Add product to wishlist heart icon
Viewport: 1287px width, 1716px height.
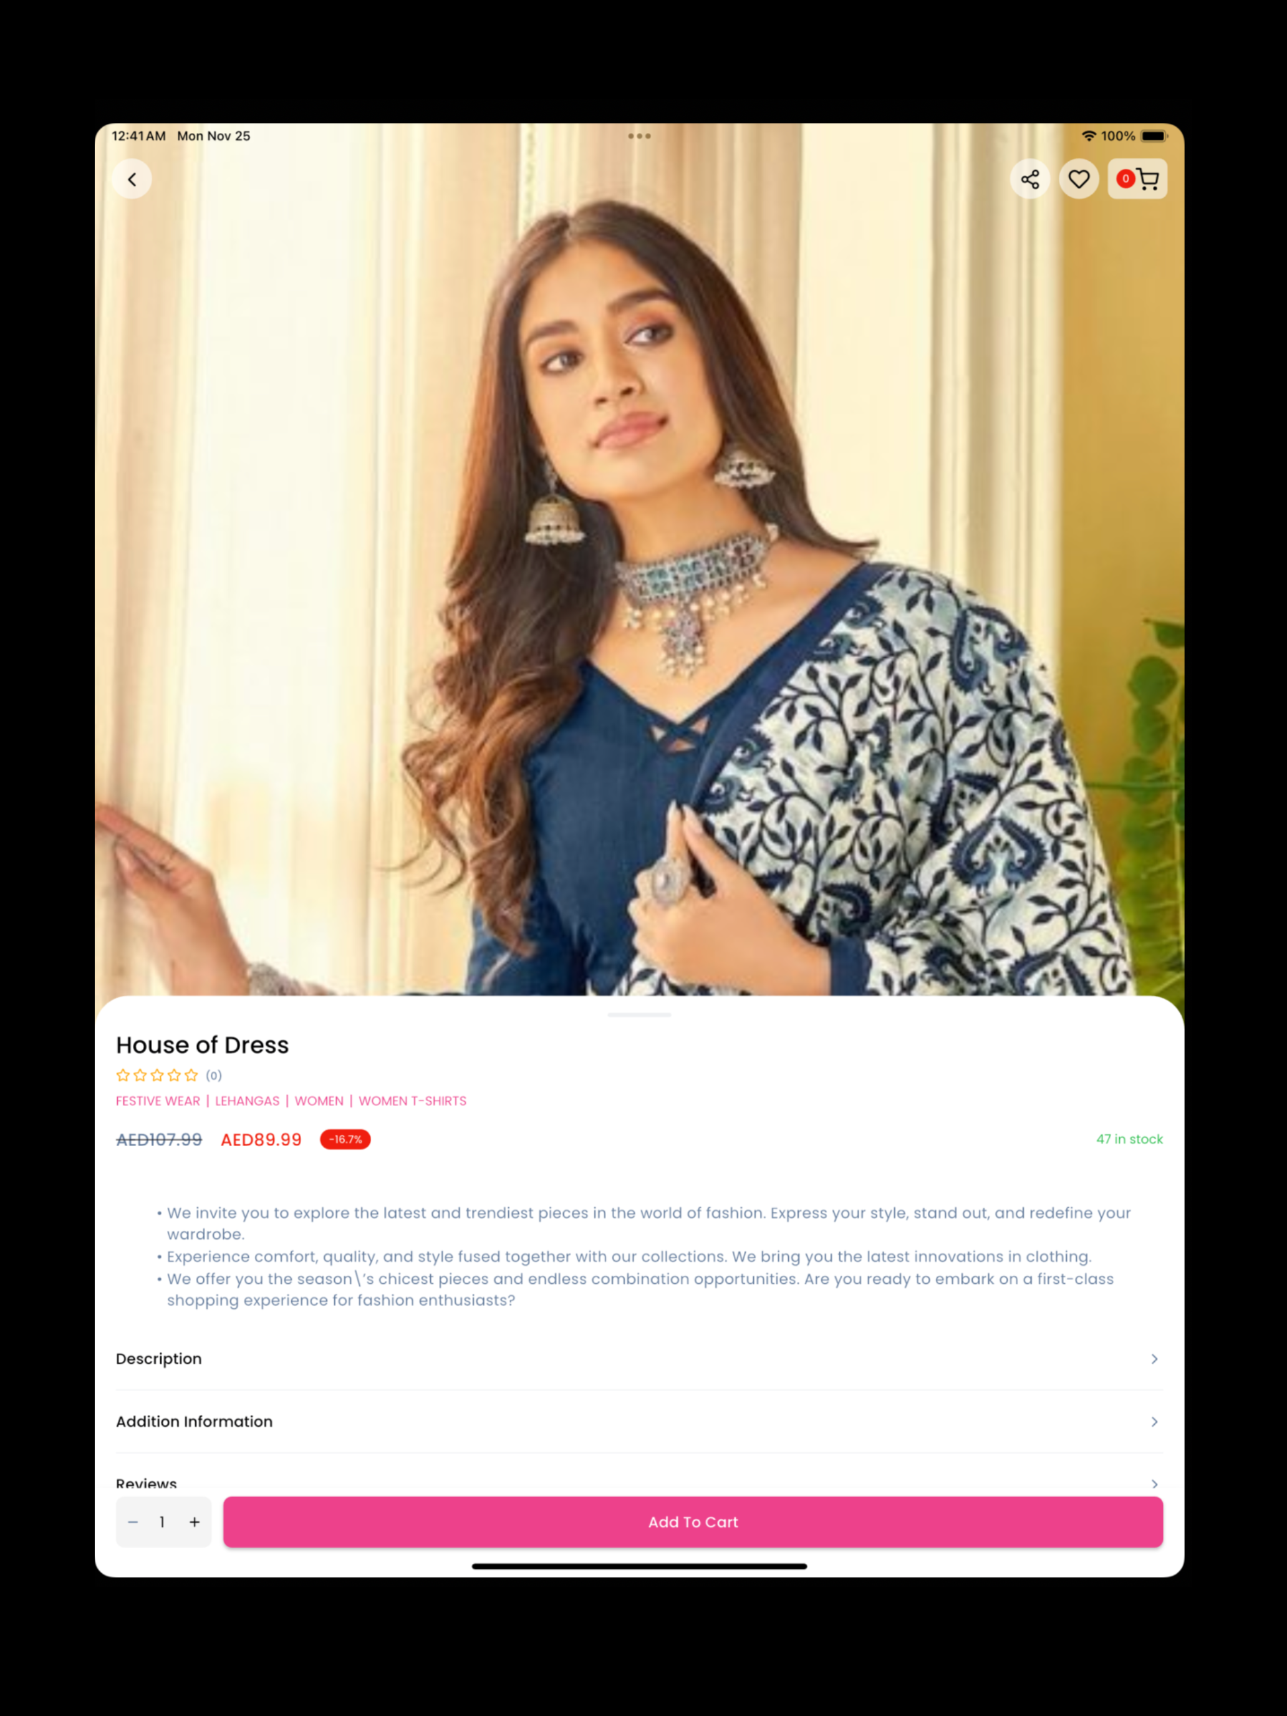[1078, 179]
